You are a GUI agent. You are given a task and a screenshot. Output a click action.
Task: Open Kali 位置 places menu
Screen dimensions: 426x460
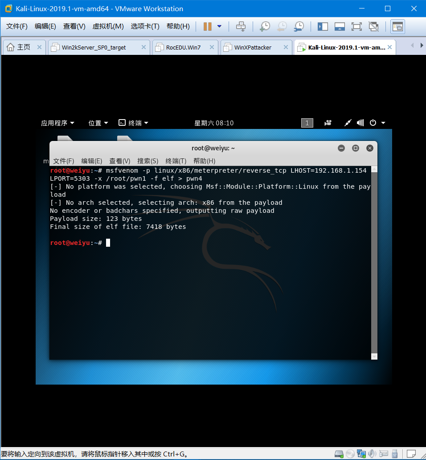[98, 123]
